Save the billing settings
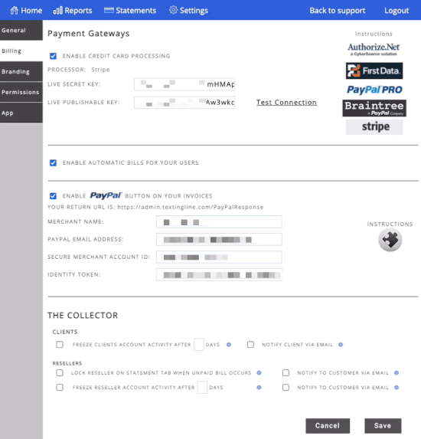Screen dimensions: 421x439 pos(383,426)
